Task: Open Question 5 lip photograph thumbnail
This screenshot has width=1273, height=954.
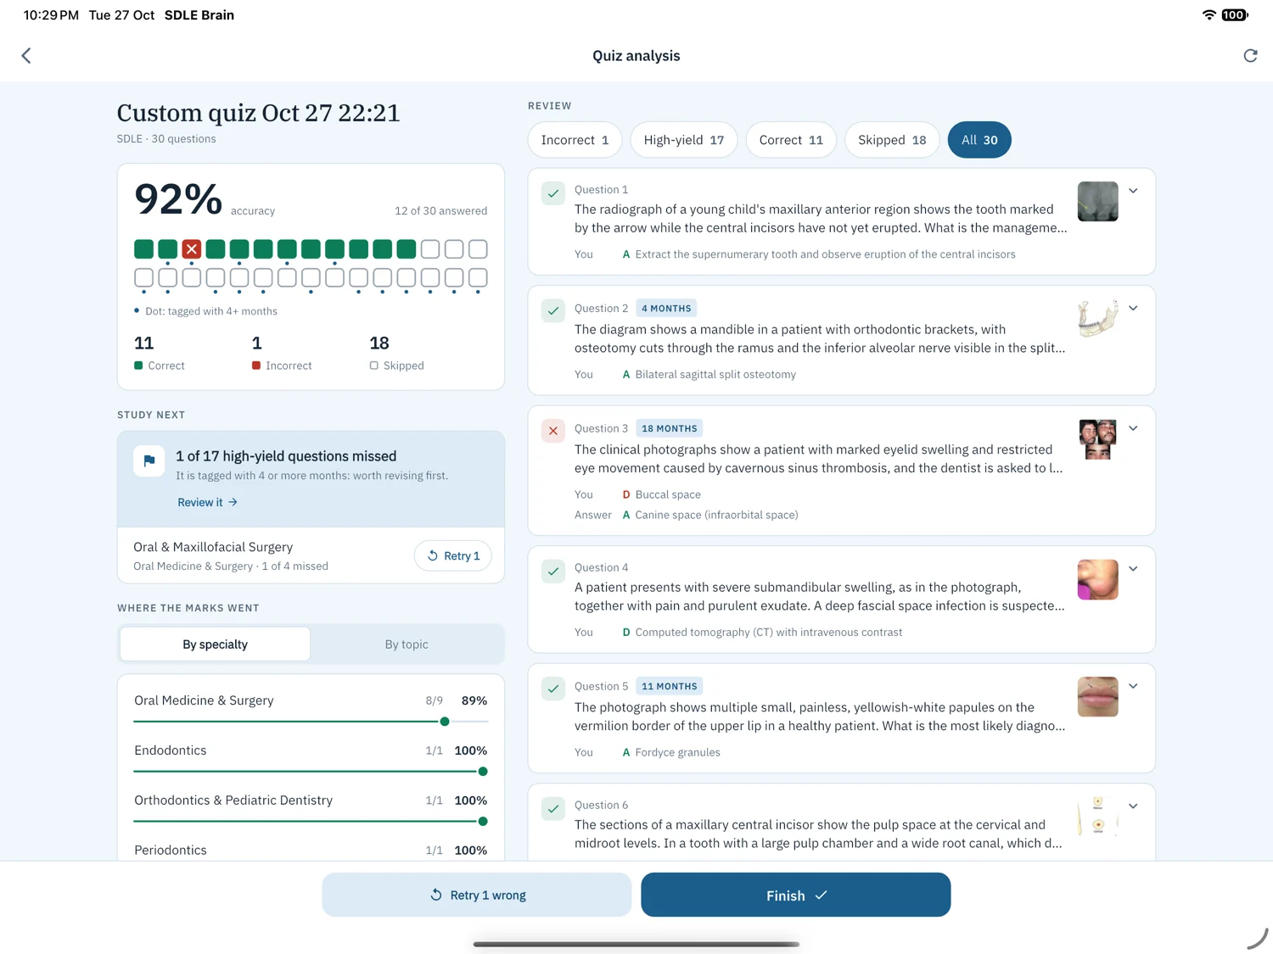Action: 1097,697
